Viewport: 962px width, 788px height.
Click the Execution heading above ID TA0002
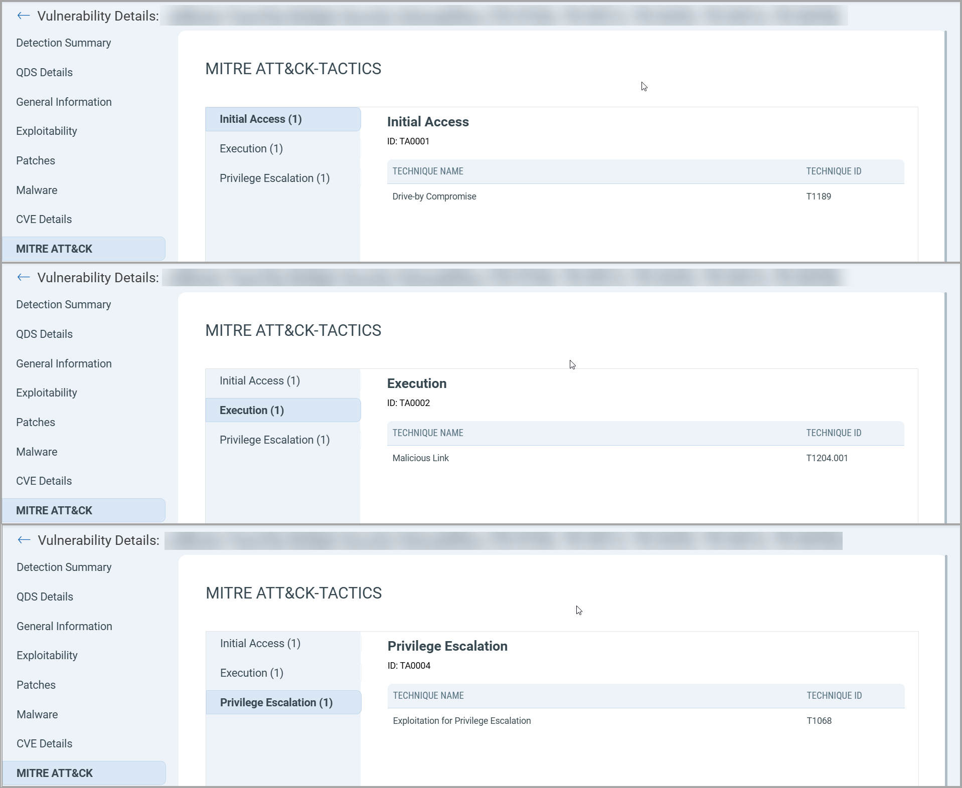[417, 383]
